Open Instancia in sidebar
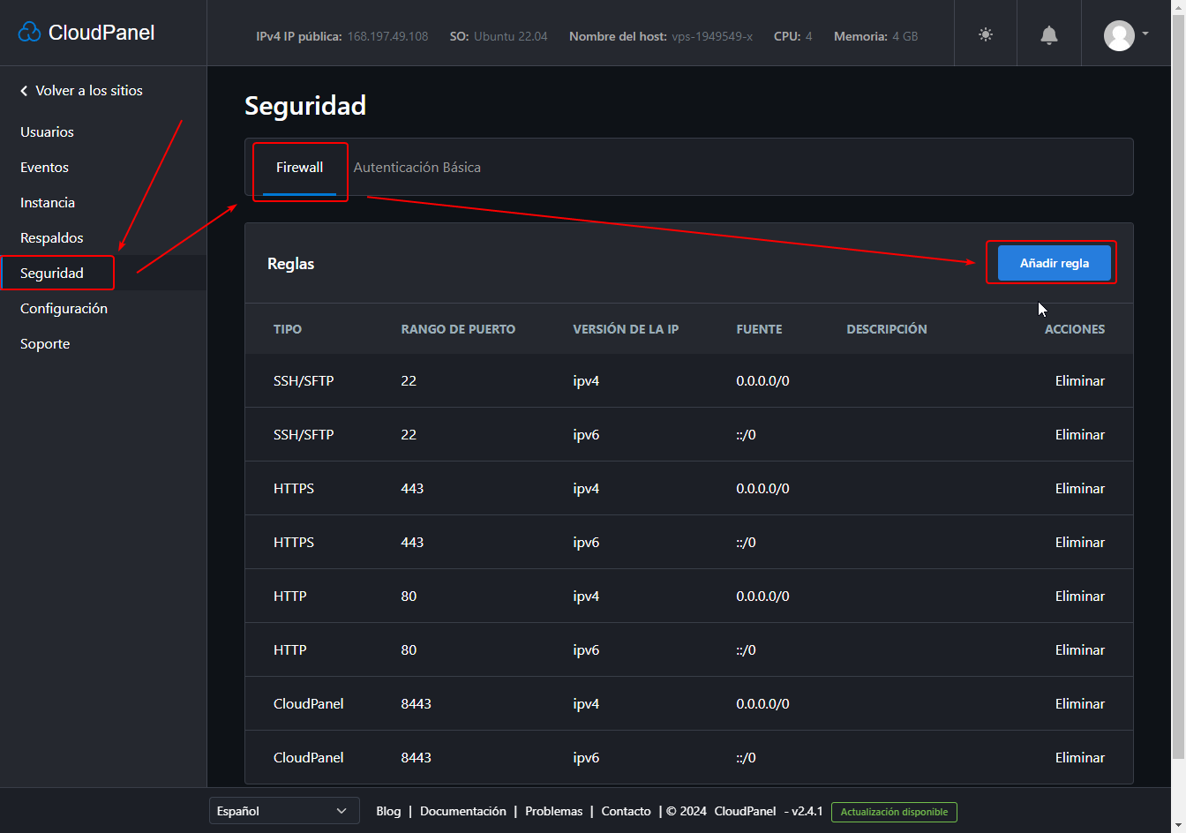 click(48, 203)
